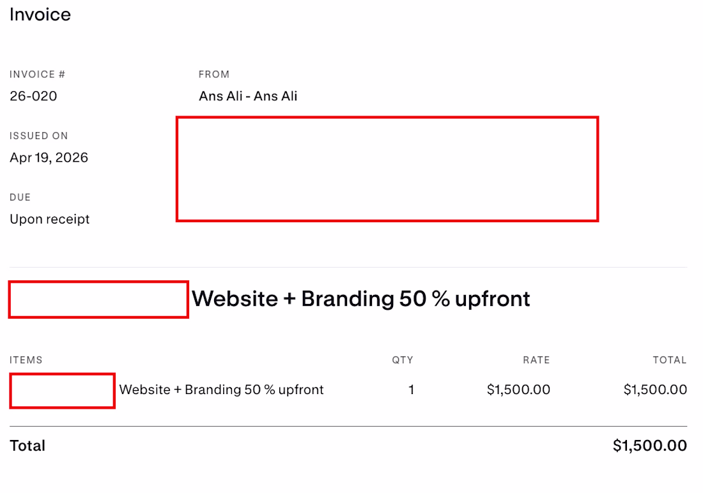Click the line item $1,500.00 under TOTAL
The height and width of the screenshot is (493, 703).
[x=655, y=390]
